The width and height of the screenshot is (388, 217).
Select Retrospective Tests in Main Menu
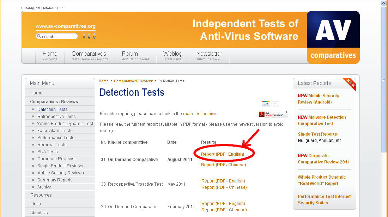[56, 117]
